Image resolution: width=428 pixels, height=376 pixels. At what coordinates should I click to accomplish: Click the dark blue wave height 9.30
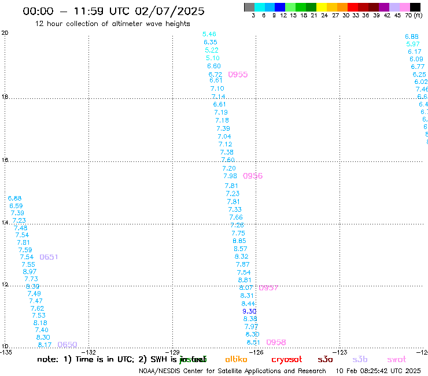pyautogui.click(x=249, y=311)
